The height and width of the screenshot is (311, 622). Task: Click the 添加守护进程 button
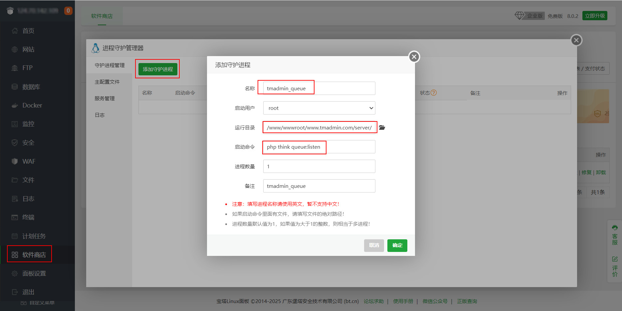click(x=158, y=69)
